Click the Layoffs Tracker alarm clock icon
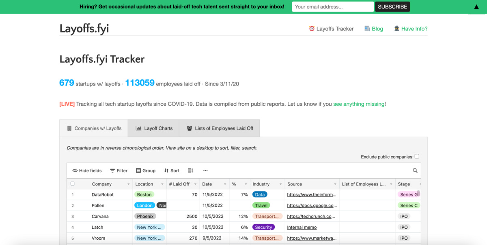Screen dimensions: 487x245 pyautogui.click(x=312, y=28)
